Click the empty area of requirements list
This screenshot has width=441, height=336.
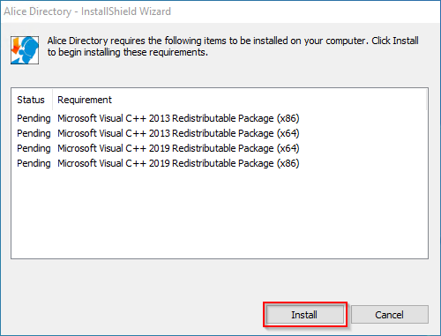[220, 214]
